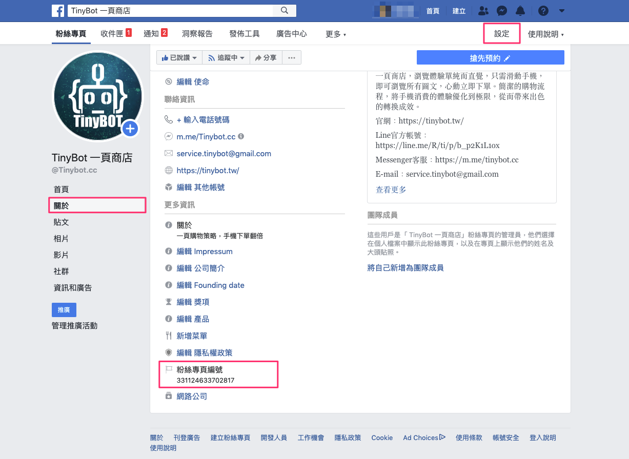This screenshot has width=629, height=459.
Task: Click the trophy icon beside 獎項
Action: pyautogui.click(x=168, y=302)
